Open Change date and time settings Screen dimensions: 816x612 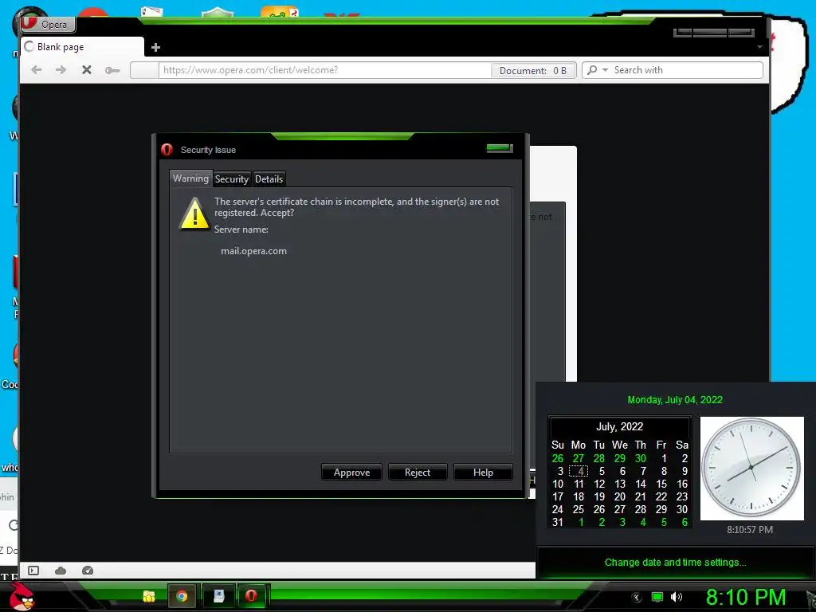point(675,563)
